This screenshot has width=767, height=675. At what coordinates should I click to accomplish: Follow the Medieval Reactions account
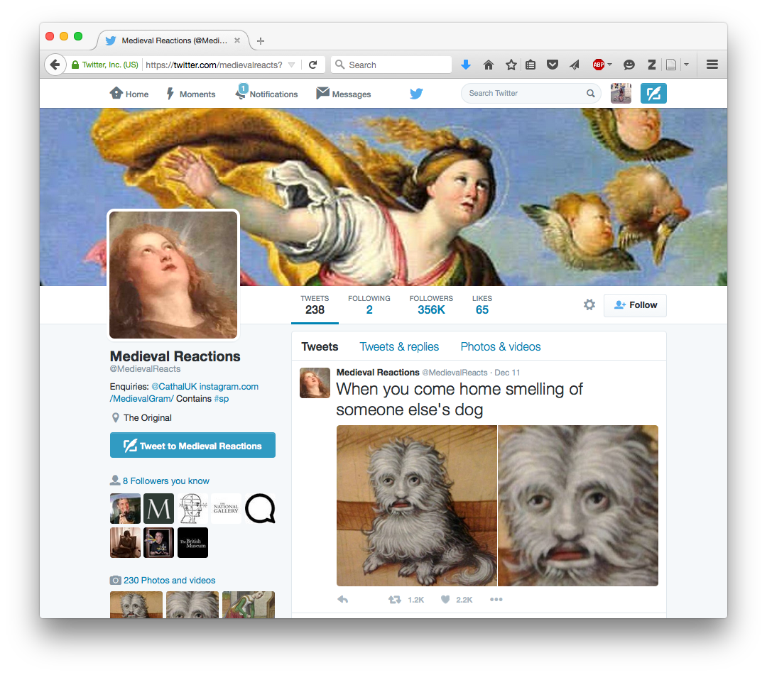pyautogui.click(x=635, y=305)
